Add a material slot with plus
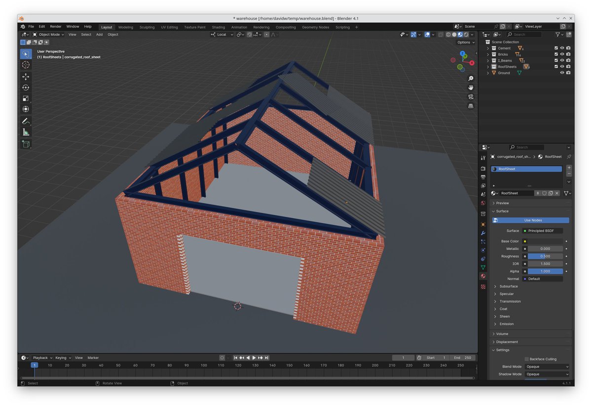Image resolution: width=592 pixels, height=407 pixels. [x=569, y=168]
